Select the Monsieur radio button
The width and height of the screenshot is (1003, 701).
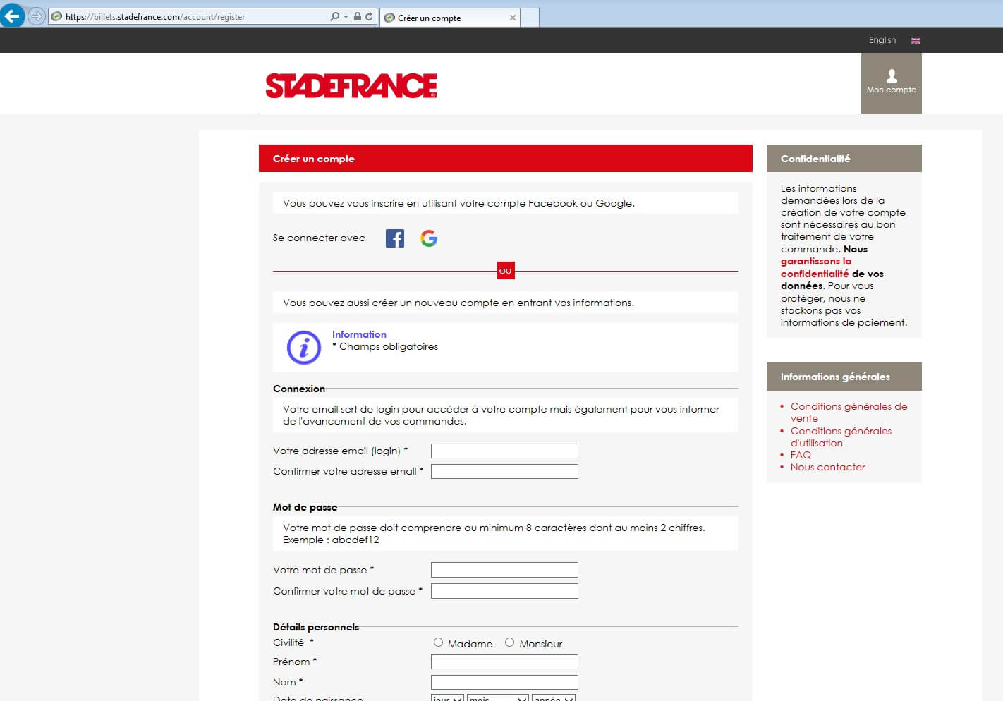(509, 642)
